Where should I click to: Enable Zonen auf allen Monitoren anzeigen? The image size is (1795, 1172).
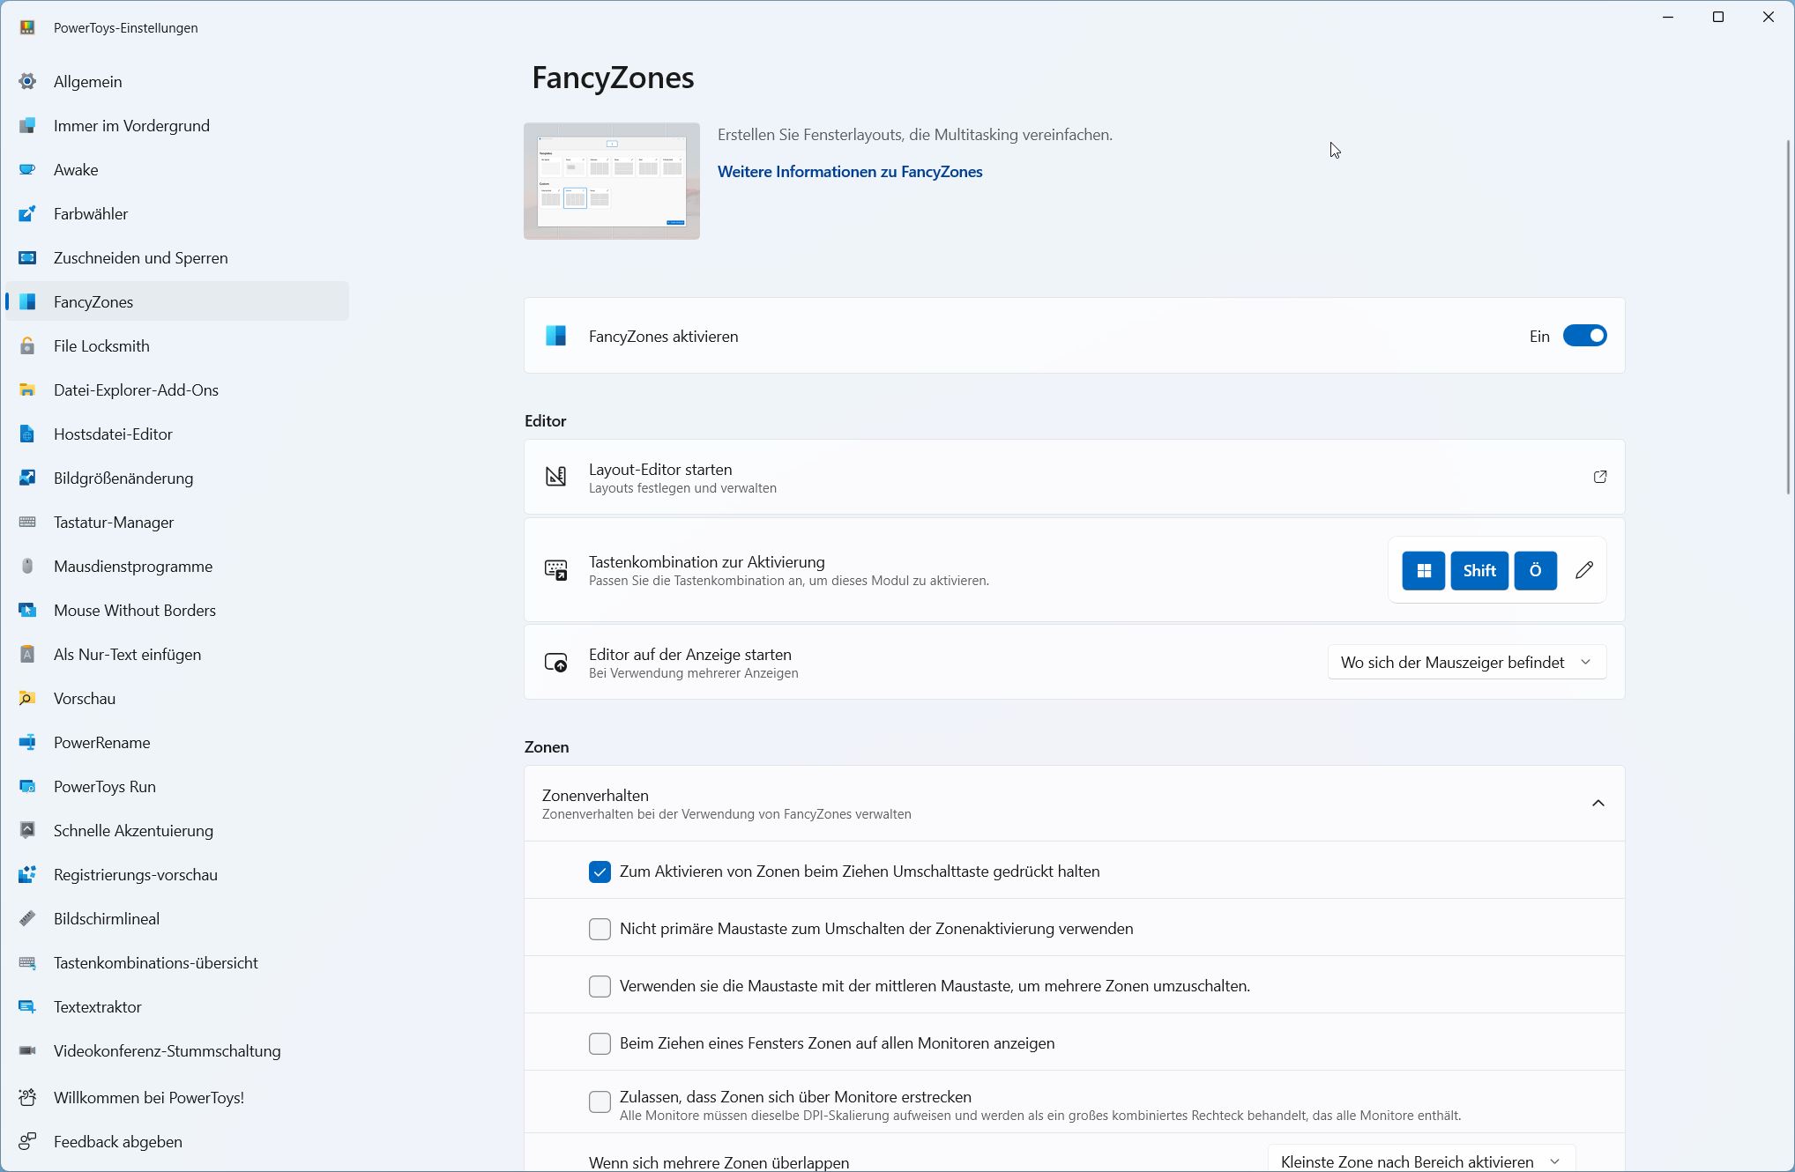pyautogui.click(x=600, y=1043)
